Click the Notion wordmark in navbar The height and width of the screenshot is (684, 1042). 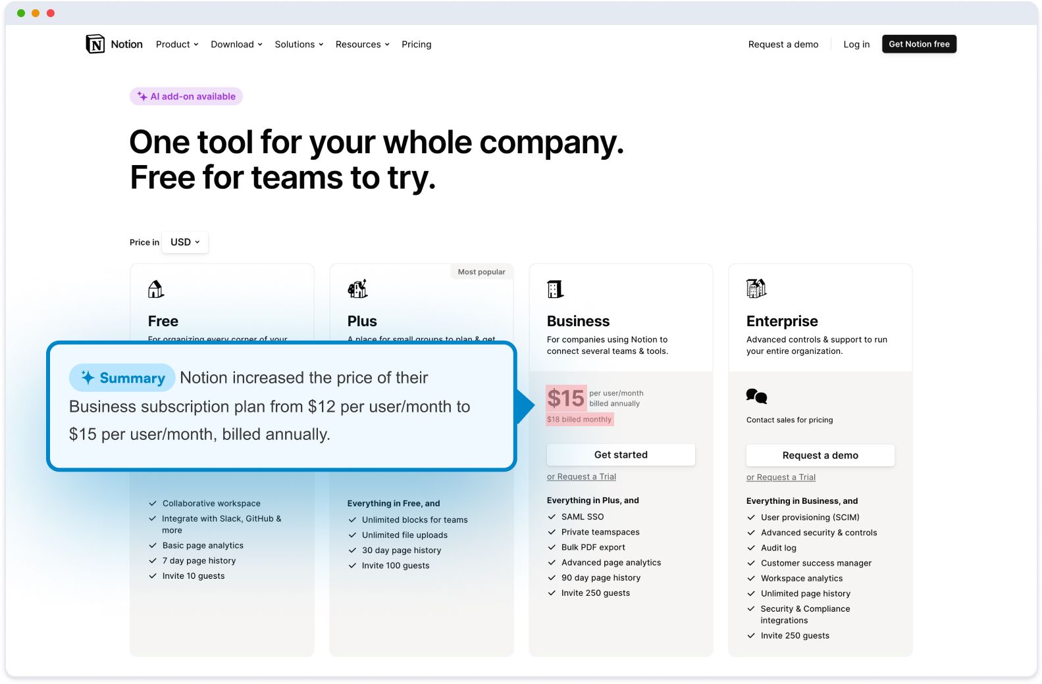[x=126, y=44]
